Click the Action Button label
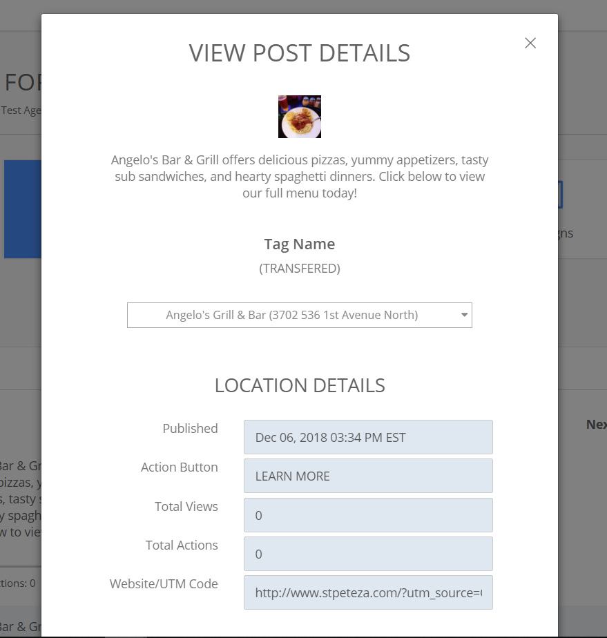The width and height of the screenshot is (607, 638). (x=179, y=467)
